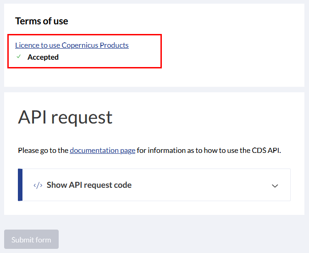Click the API request heading
The image size is (309, 253).
pyautogui.click(x=65, y=118)
